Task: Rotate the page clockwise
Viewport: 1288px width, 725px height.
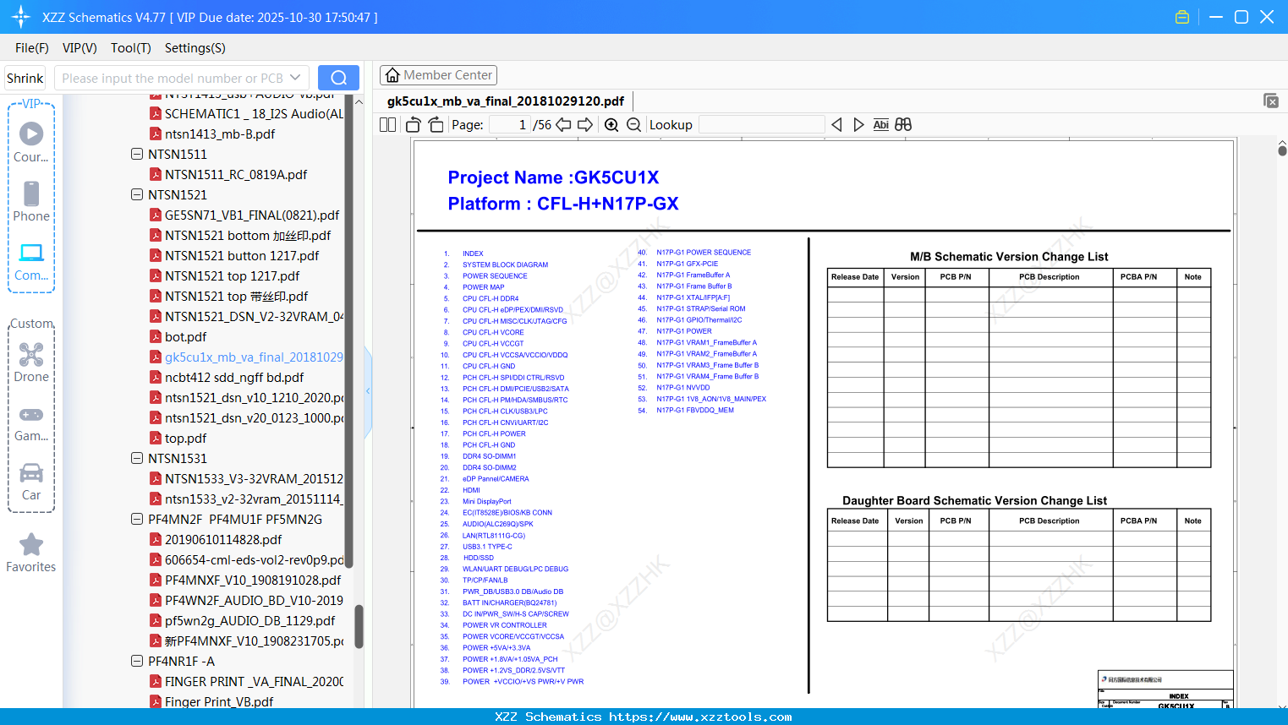Action: pyautogui.click(x=436, y=125)
